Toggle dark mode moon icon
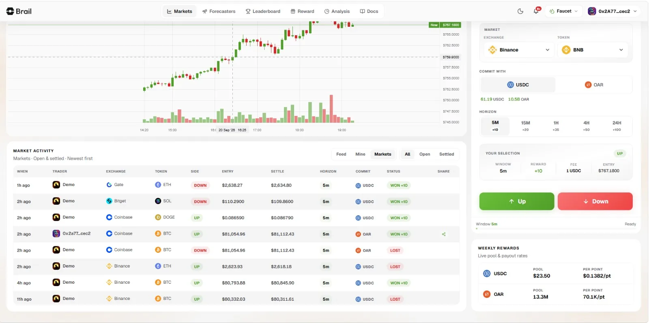Screen dimensions: 649x323 point(520,11)
